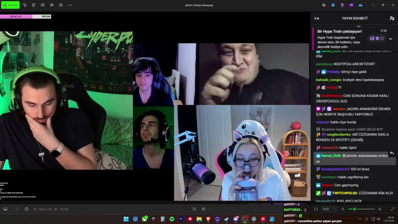Mark photo as favorite with heart icon
This screenshot has height=224, width=398.
click(18, 209)
